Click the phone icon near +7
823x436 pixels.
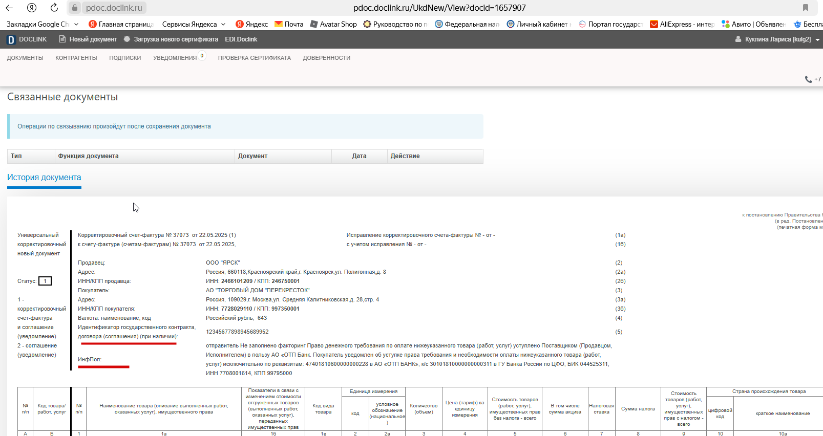click(808, 79)
